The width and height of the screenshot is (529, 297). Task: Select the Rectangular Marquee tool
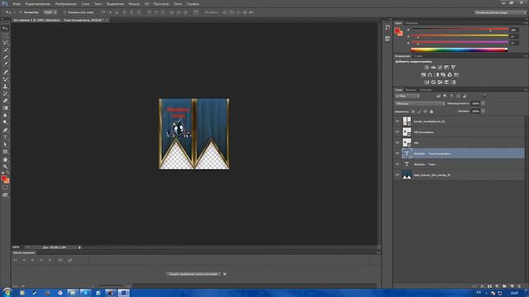pyautogui.click(x=5, y=35)
